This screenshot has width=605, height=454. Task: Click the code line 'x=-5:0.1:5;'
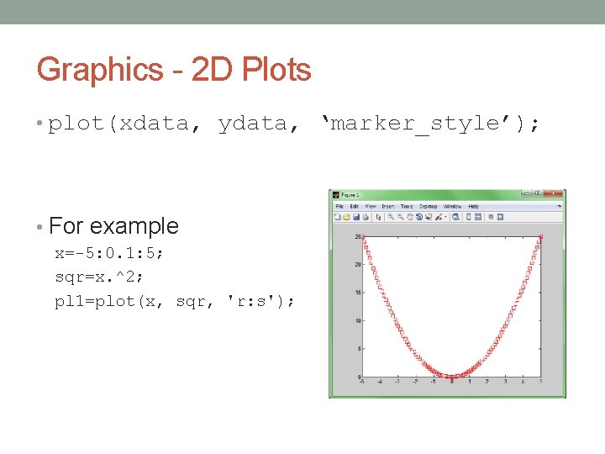[109, 253]
